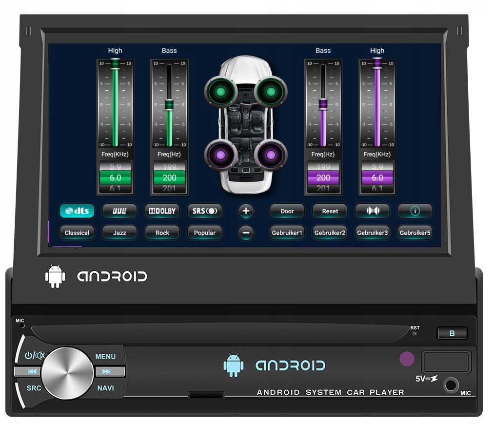Choose 6.1 in purple Freq(KHz) picker
The height and width of the screenshot is (424, 494).
coord(377,188)
